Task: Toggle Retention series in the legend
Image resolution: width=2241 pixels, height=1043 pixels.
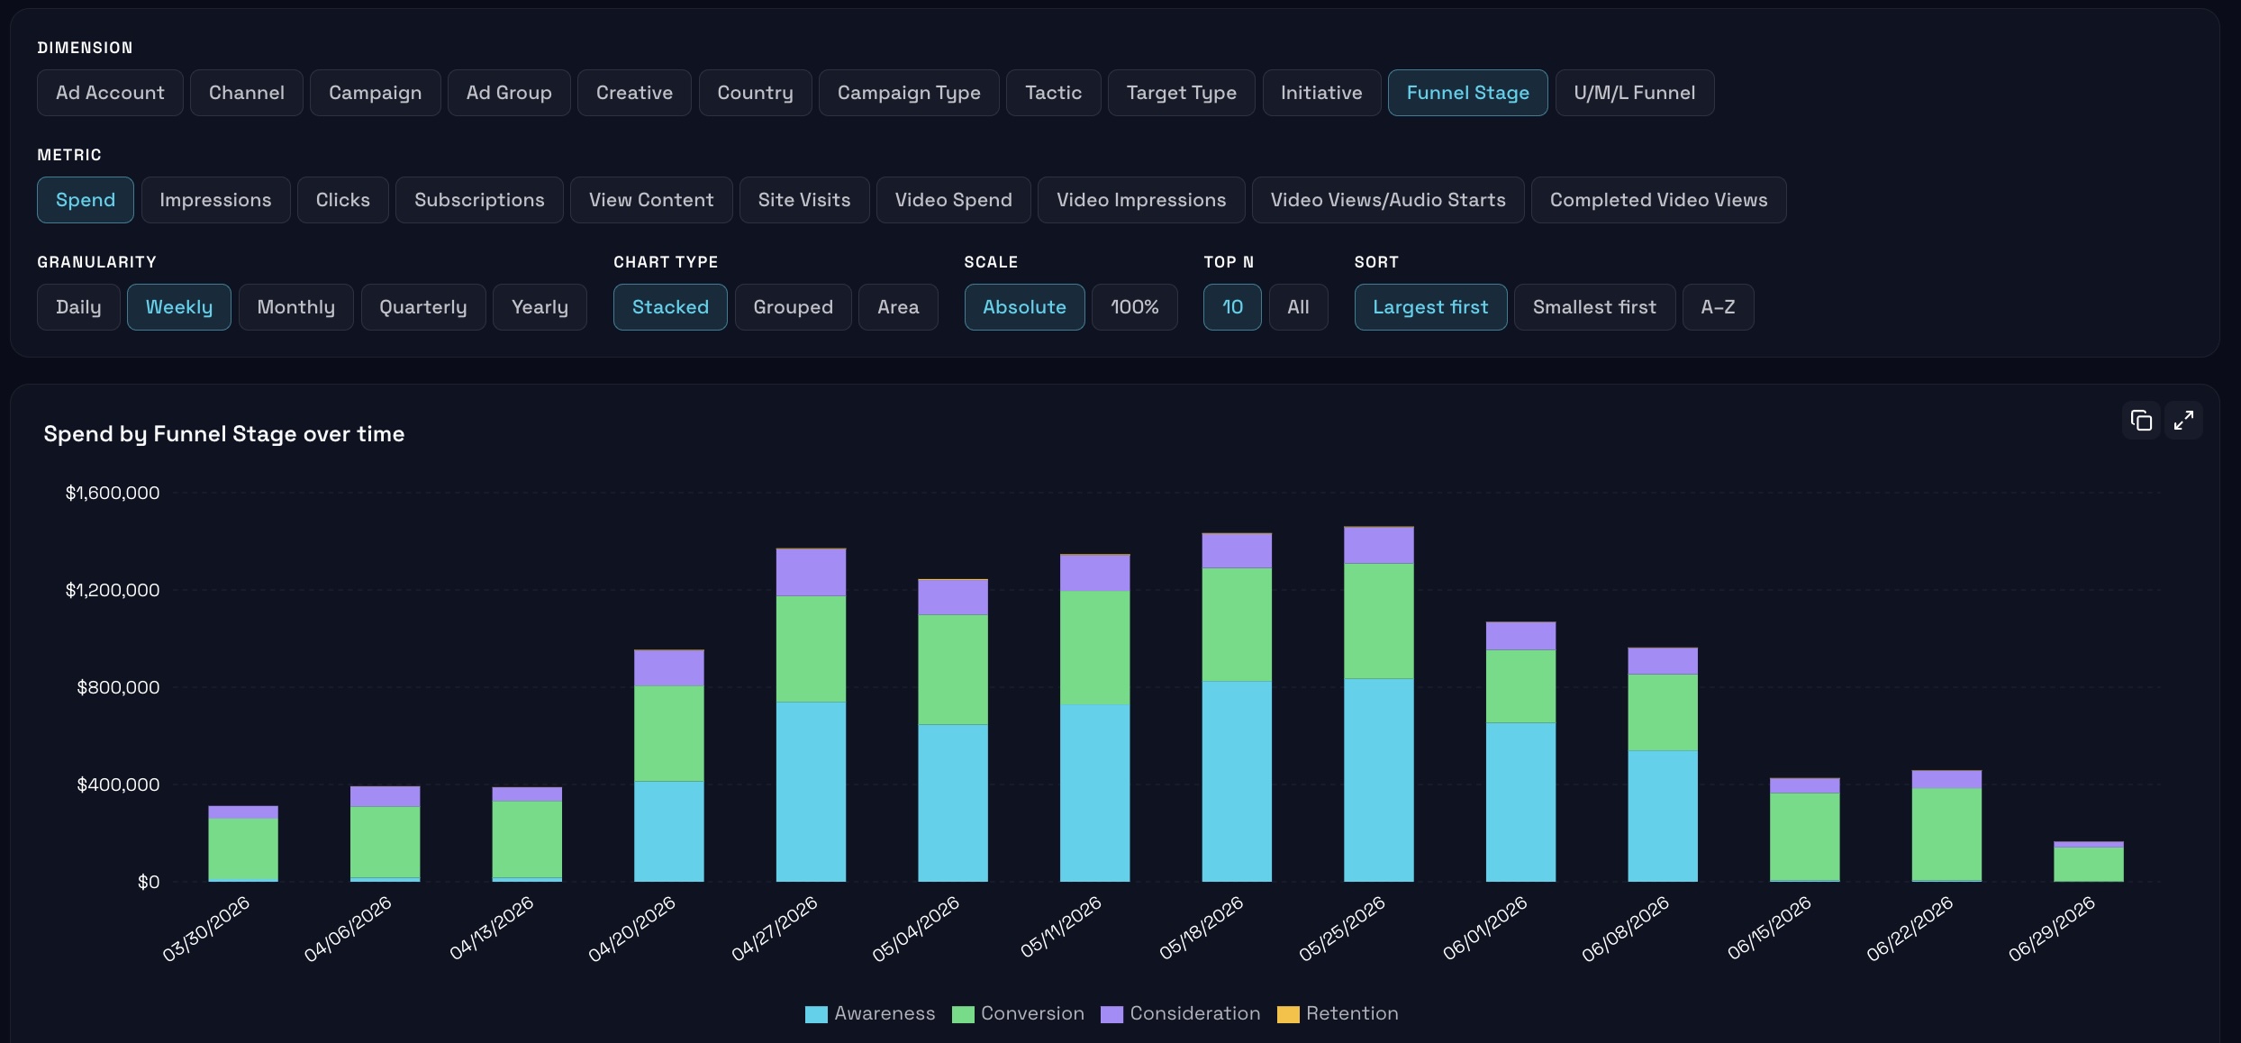Action: point(1338,1014)
